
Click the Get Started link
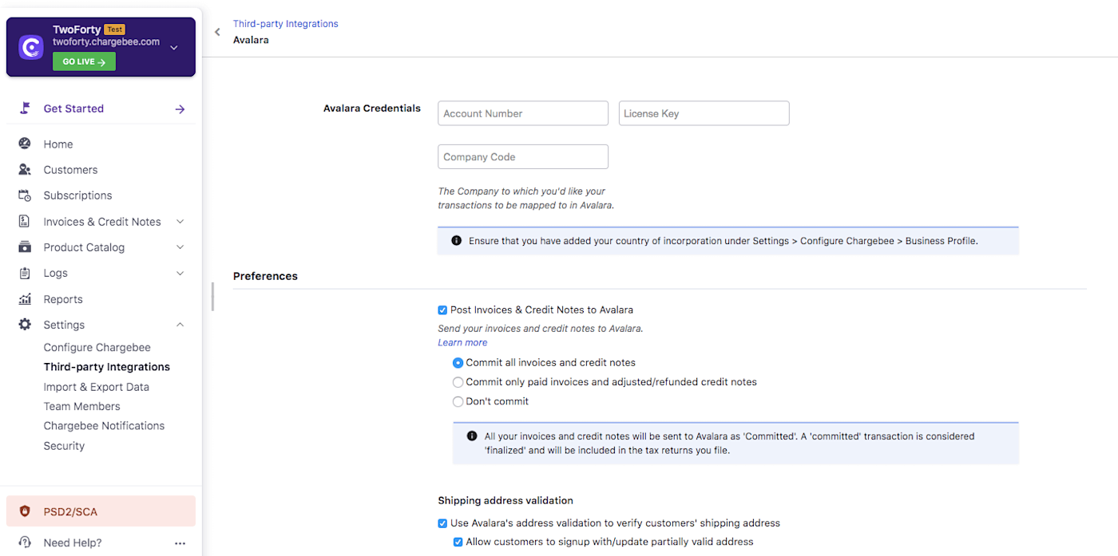point(73,108)
